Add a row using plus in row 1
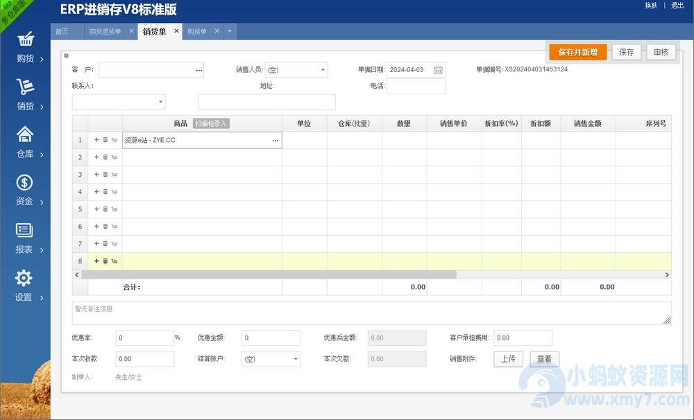Screen dimensions: 694x420 tap(96, 140)
